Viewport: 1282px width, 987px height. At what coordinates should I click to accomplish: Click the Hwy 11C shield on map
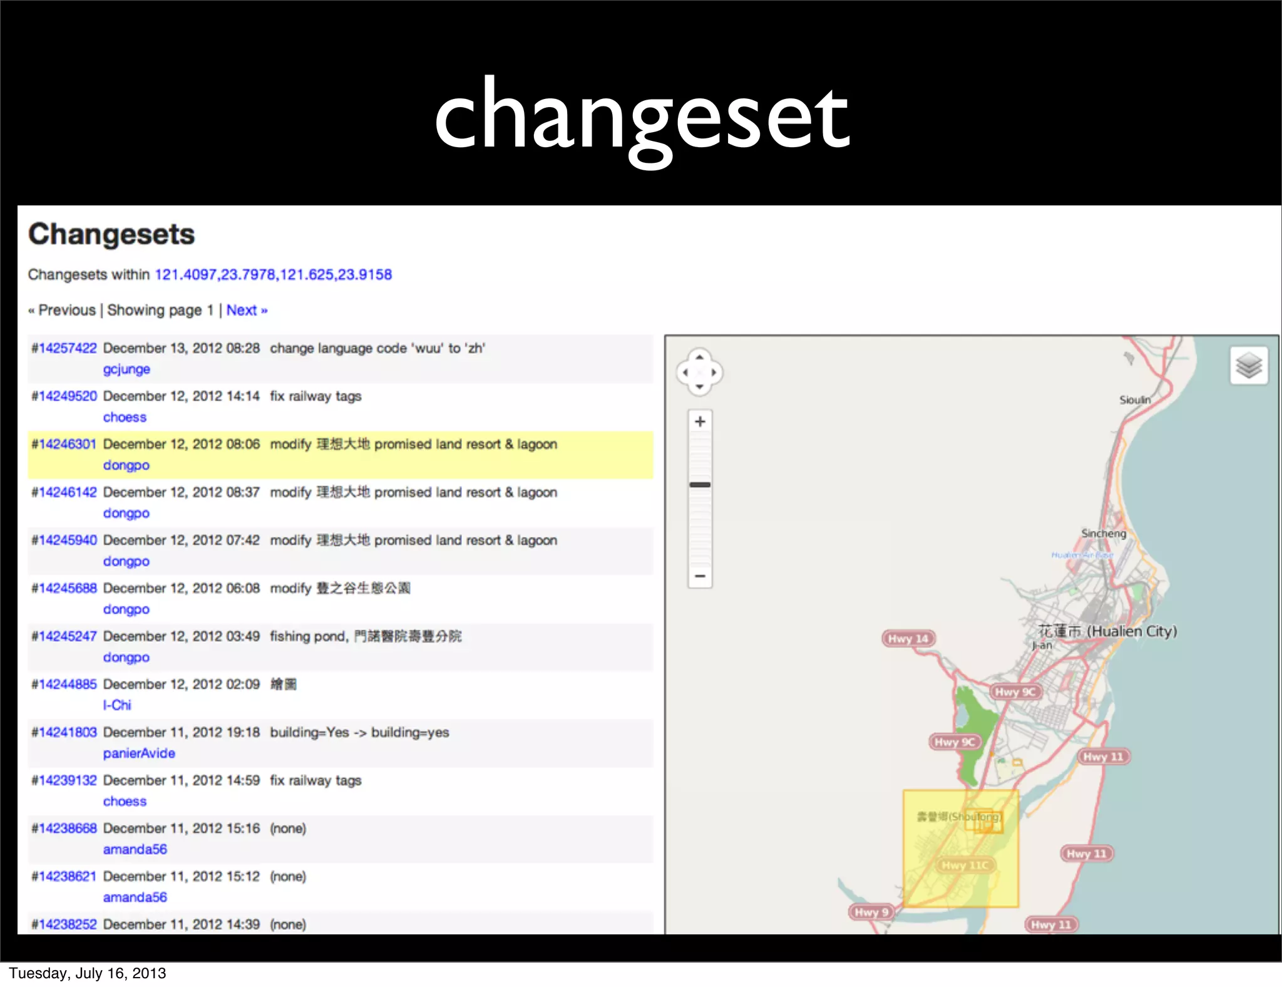pyautogui.click(x=965, y=866)
